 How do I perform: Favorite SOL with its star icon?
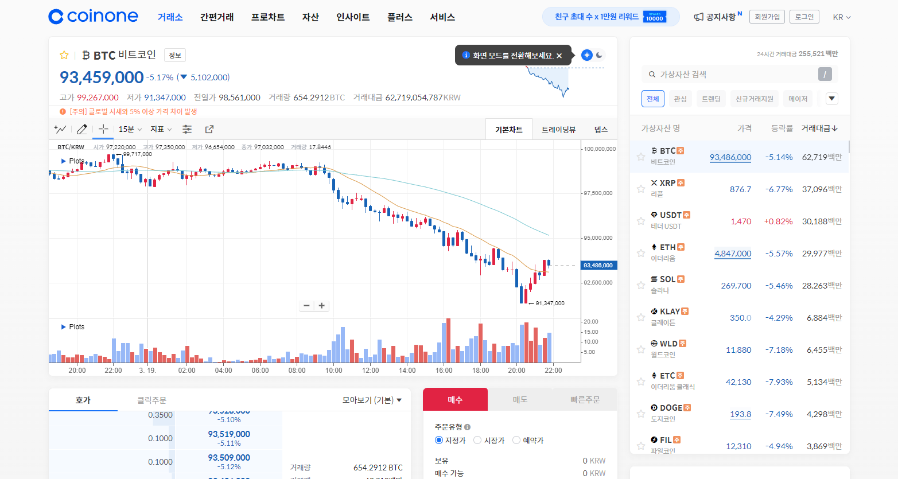pyautogui.click(x=641, y=285)
